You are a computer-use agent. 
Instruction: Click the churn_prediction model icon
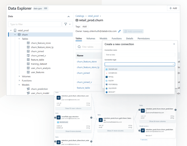click(28, 89)
